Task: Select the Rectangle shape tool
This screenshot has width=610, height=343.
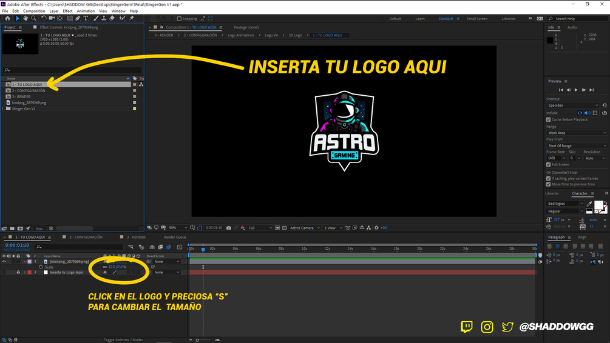Action: pyautogui.click(x=70, y=18)
